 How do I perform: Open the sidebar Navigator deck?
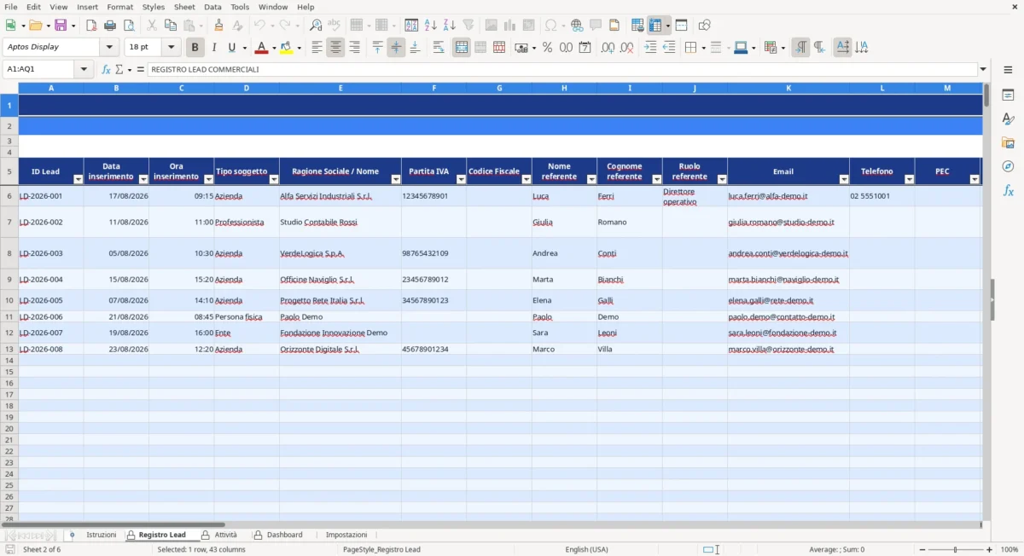click(x=1008, y=166)
